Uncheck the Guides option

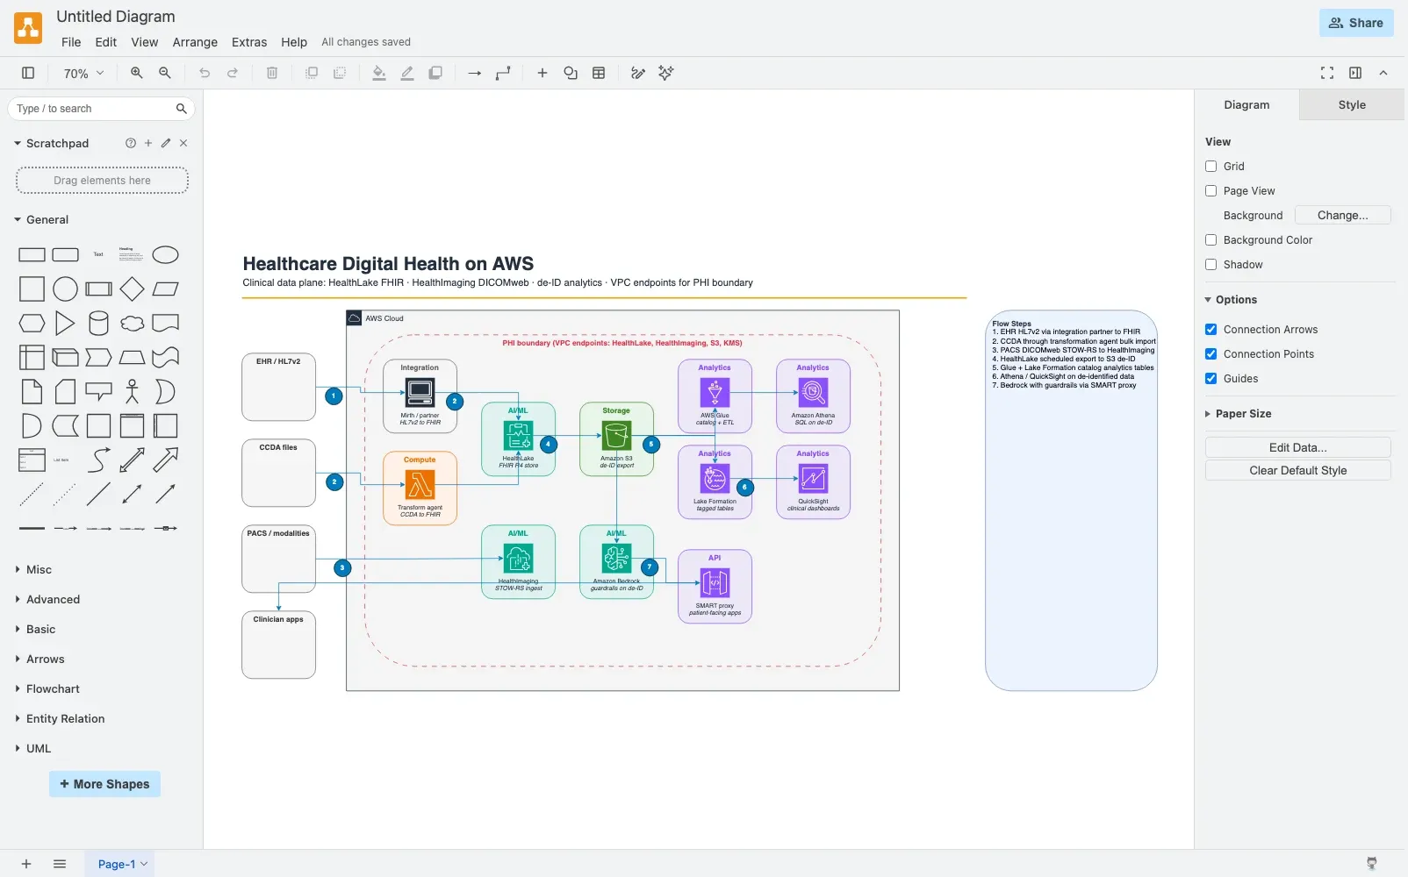pyautogui.click(x=1211, y=379)
